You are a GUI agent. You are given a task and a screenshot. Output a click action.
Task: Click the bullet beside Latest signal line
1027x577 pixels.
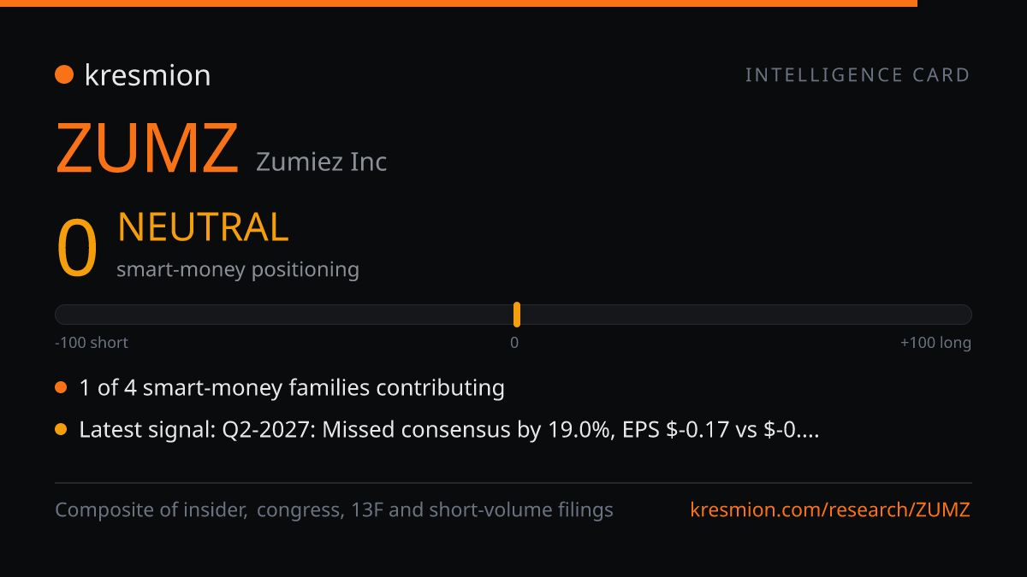pos(61,430)
